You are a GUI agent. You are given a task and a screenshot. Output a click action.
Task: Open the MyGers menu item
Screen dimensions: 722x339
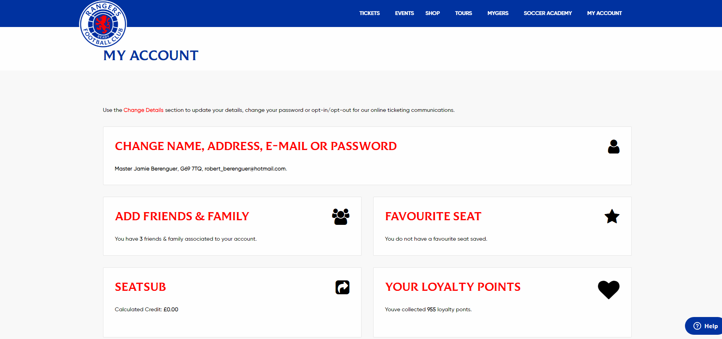point(498,13)
